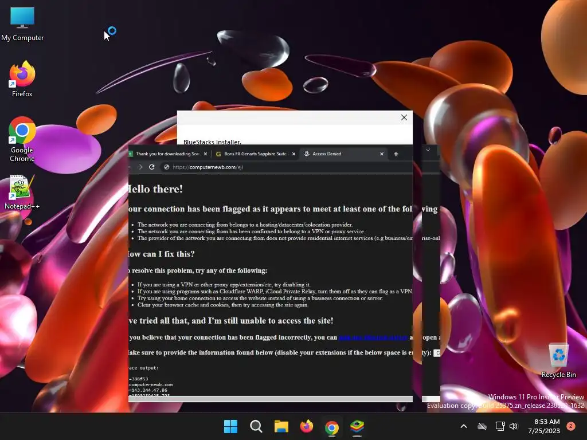Select the "Hello there!" heading text

(x=155, y=189)
